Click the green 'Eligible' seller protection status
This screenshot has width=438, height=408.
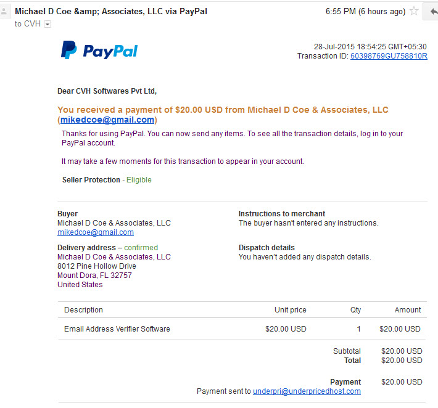[139, 180]
